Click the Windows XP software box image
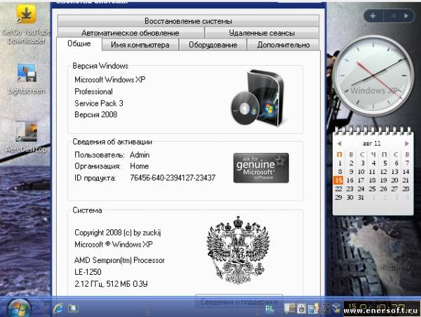The width and height of the screenshot is (421, 317). coord(259,98)
